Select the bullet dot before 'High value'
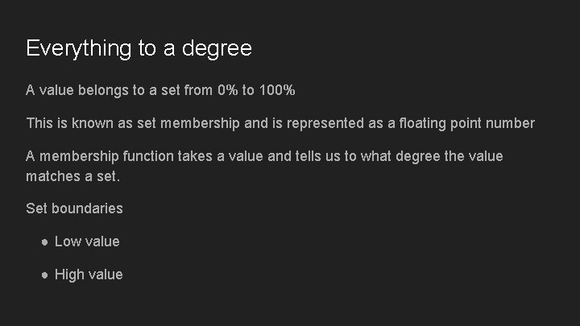Image resolution: width=580 pixels, height=326 pixels. click(45, 275)
